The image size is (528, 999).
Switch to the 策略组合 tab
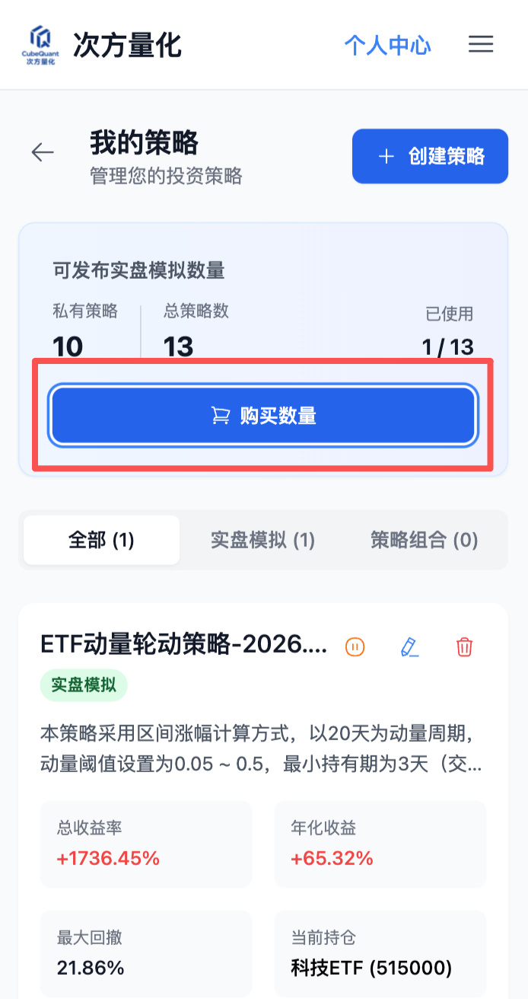pos(424,539)
